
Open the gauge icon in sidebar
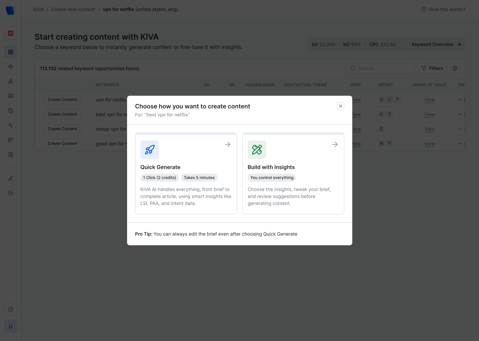tap(11, 193)
